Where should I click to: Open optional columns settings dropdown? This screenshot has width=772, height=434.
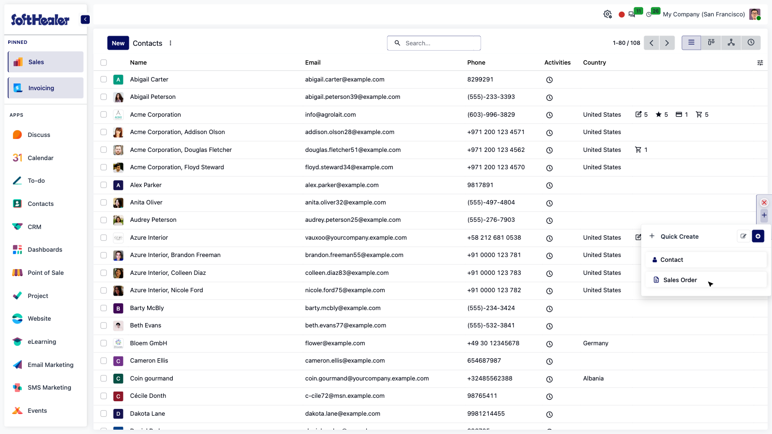[x=760, y=63]
